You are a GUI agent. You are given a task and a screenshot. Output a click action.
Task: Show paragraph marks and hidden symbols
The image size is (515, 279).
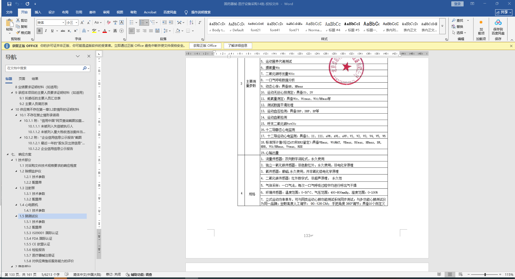point(200,22)
